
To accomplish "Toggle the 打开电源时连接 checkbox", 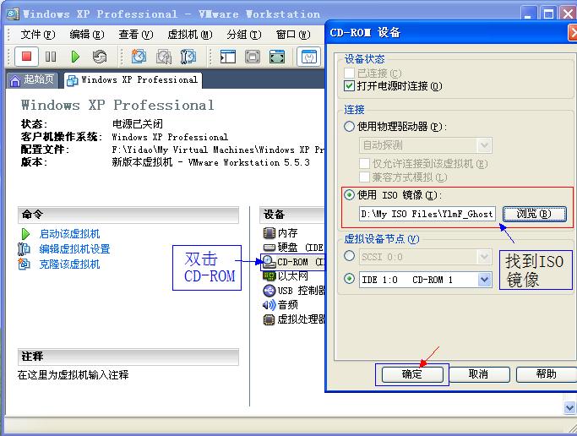I will click(x=349, y=86).
